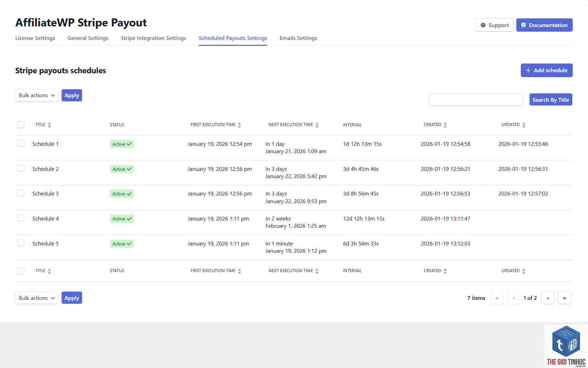Screen dimensions: 588x368
Task: Check the Schedule 3 row checkbox
Action: 21,193
